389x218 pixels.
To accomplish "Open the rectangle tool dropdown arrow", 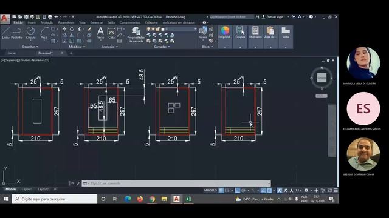I will [58, 29].
